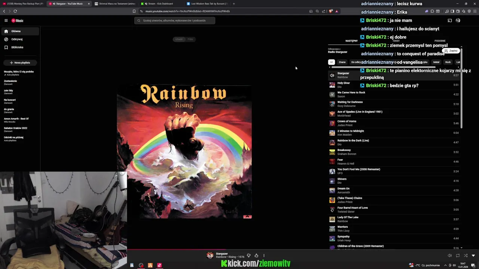This screenshot has height=269, width=479.
Task: Open the cast to device icon
Action: pyautogui.click(x=450, y=21)
